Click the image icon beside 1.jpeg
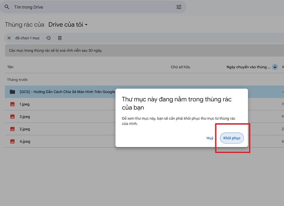The height and width of the screenshot is (206, 284). [x=12, y=104]
